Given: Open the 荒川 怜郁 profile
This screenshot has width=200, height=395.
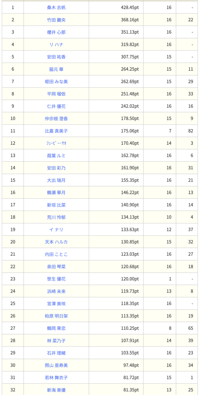Looking at the screenshot, I should click(56, 217).
